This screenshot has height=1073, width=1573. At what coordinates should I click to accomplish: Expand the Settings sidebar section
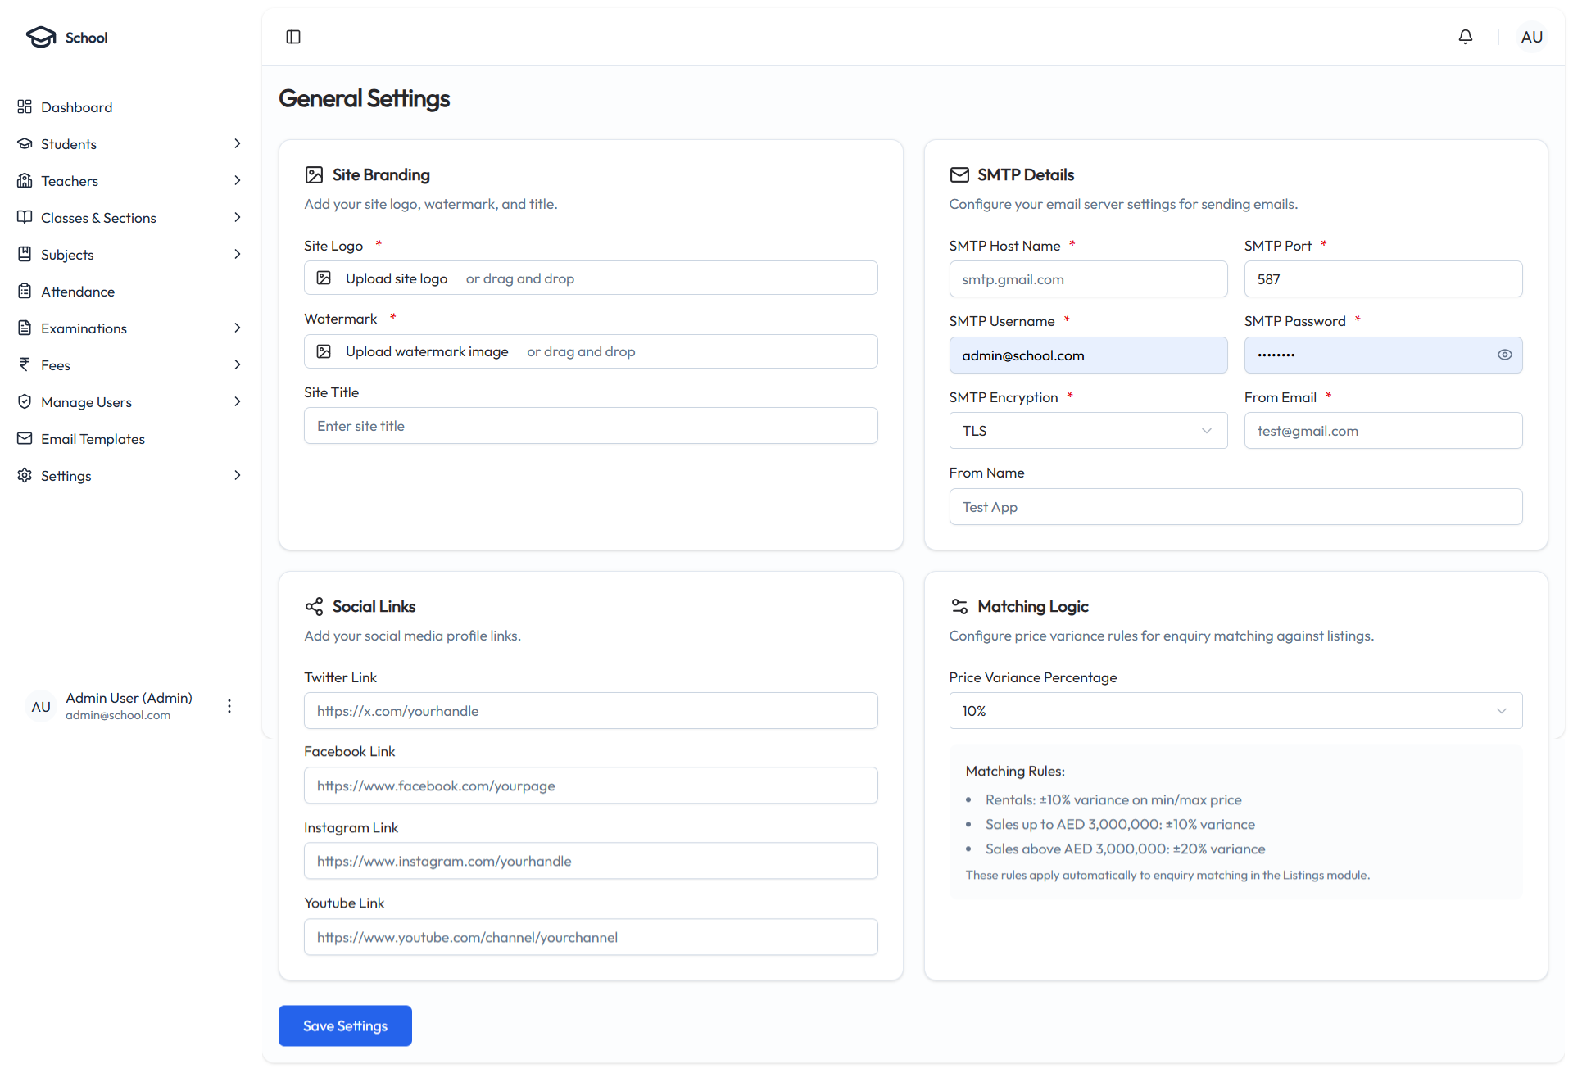point(237,475)
